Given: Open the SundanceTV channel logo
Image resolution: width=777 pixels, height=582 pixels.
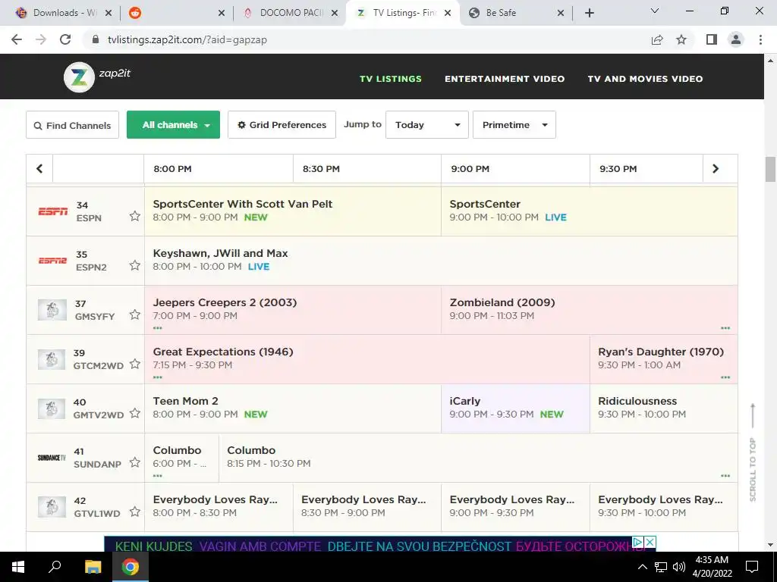Looking at the screenshot, I should 52,458.
